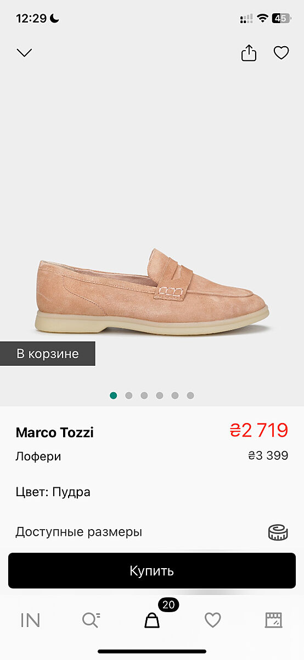The width and height of the screenshot is (304, 660).
Task: Open the wishlist heart tab
Action: 213,620
